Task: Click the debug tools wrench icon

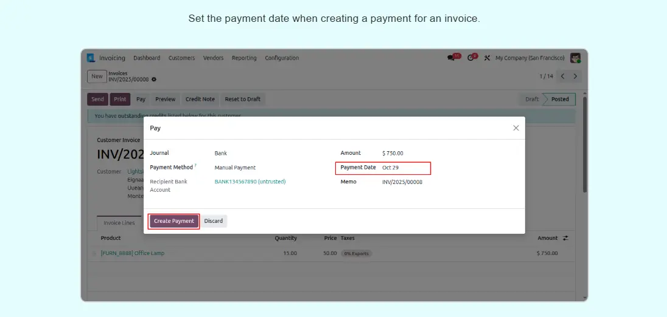Action: [x=487, y=58]
